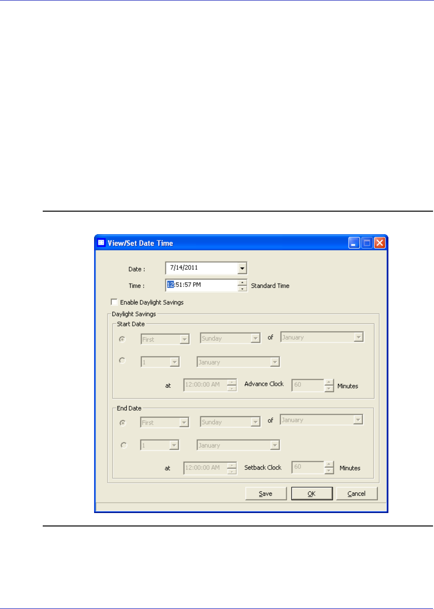
Task: Close the View/Set Date Time window
Action: click(380, 243)
